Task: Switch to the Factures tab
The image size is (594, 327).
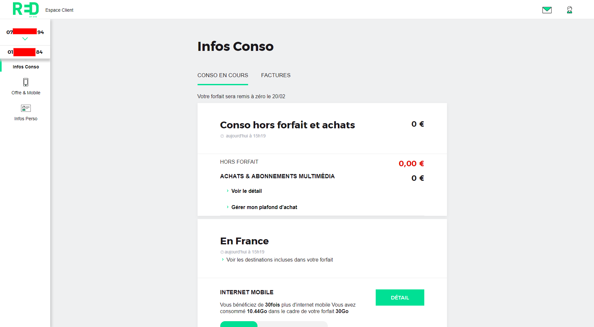Action: [x=276, y=75]
